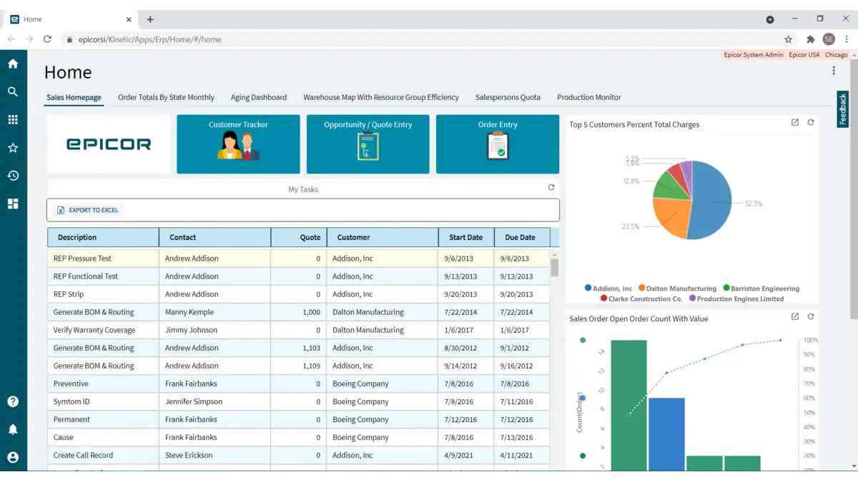Open Chrome three-dot menu
Image resolution: width=858 pixels, height=482 pixels.
pos(847,39)
